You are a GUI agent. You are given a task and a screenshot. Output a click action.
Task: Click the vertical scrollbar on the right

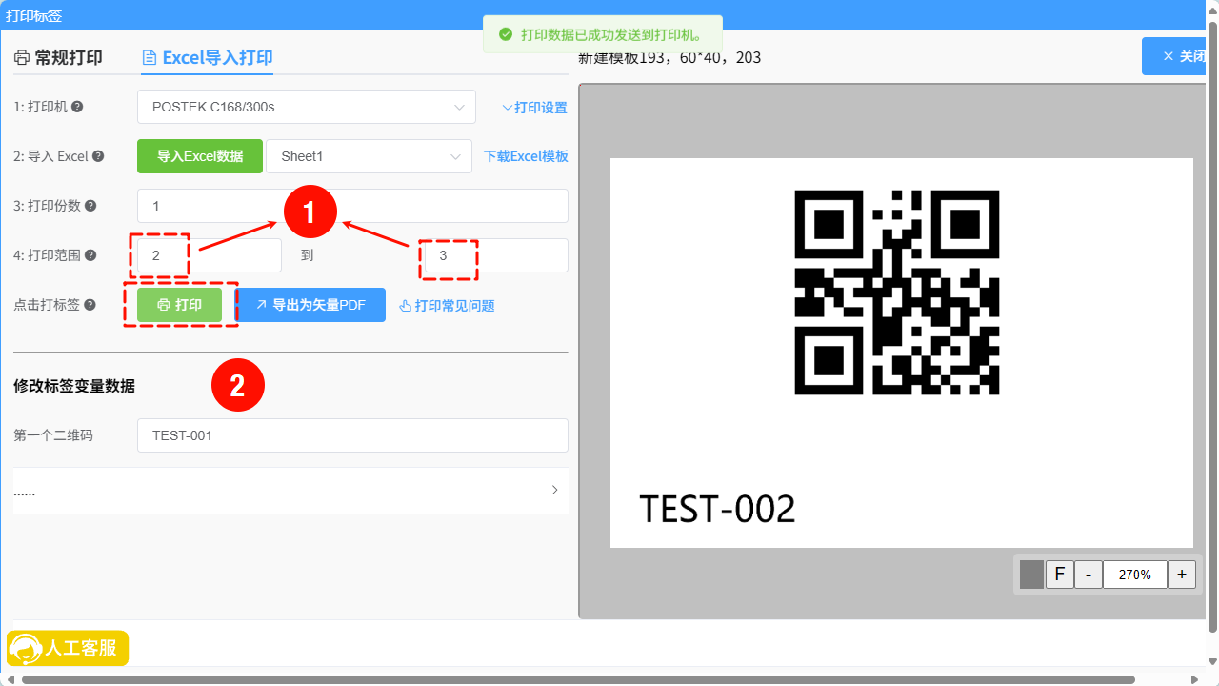click(x=1212, y=329)
